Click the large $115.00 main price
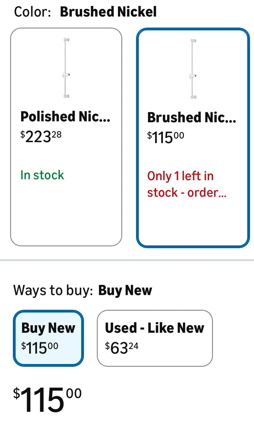 click(x=47, y=399)
